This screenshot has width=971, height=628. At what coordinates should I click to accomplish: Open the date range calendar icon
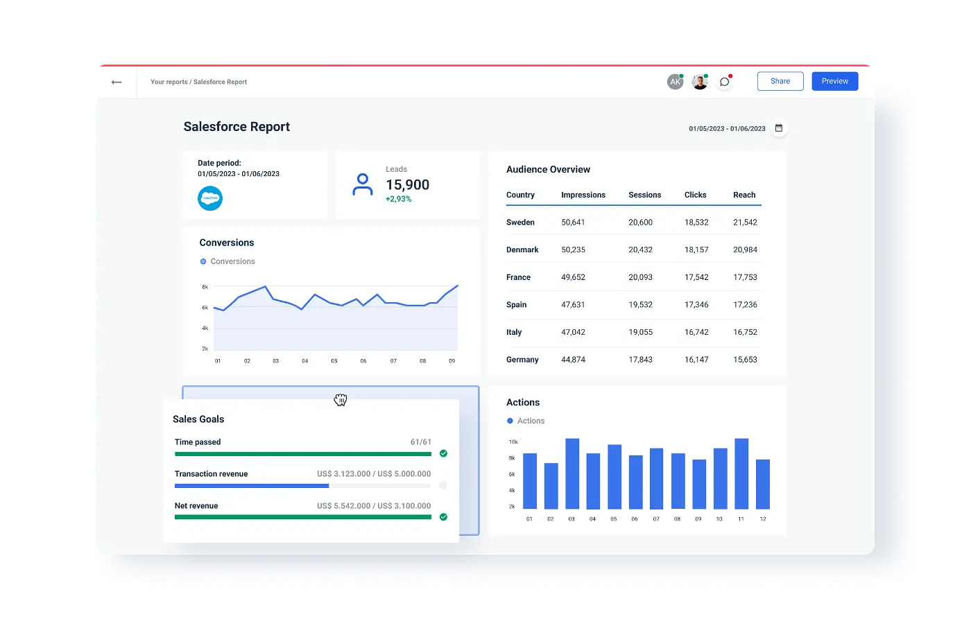click(779, 128)
